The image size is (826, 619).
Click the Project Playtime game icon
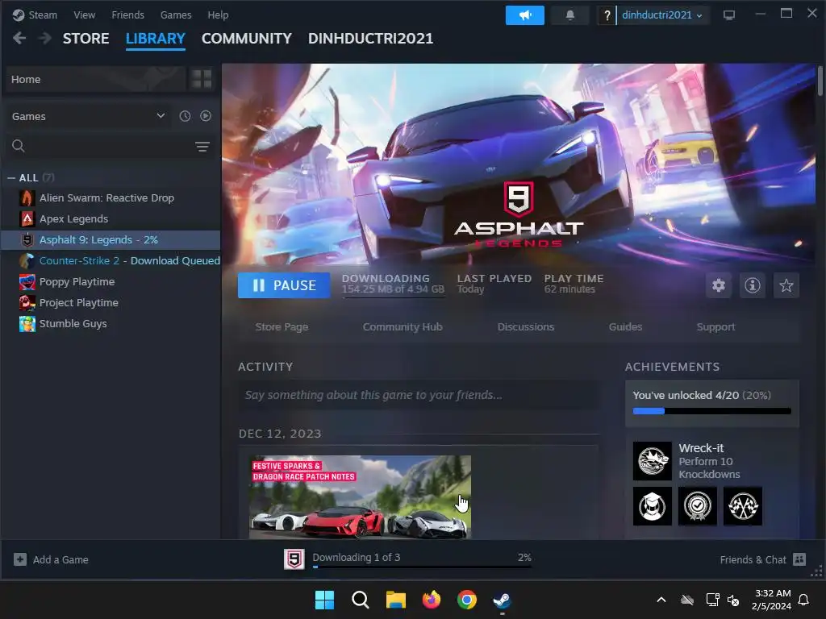(27, 303)
